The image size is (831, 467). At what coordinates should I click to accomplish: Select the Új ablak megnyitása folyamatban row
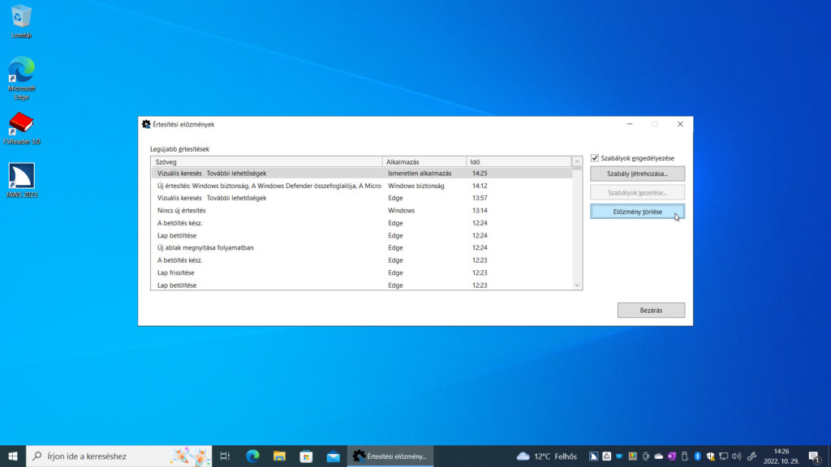coord(361,248)
